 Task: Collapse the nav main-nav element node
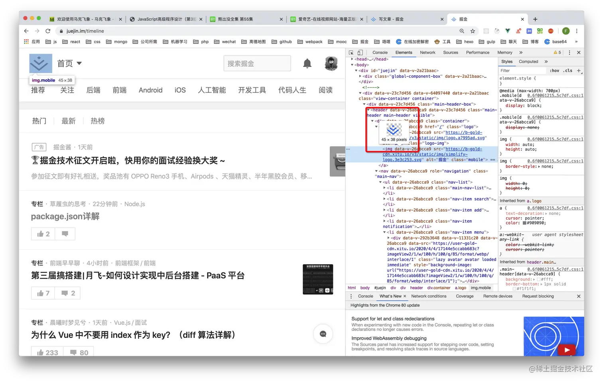point(376,171)
